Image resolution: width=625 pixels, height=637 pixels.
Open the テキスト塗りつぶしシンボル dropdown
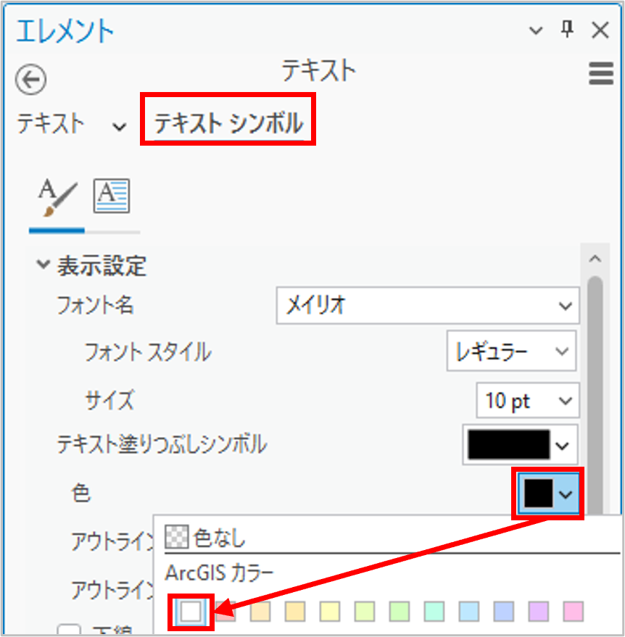point(519,445)
